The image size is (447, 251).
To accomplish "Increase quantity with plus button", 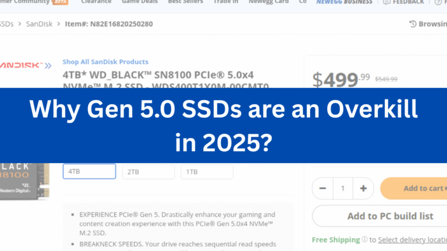I will pyautogui.click(x=363, y=188).
